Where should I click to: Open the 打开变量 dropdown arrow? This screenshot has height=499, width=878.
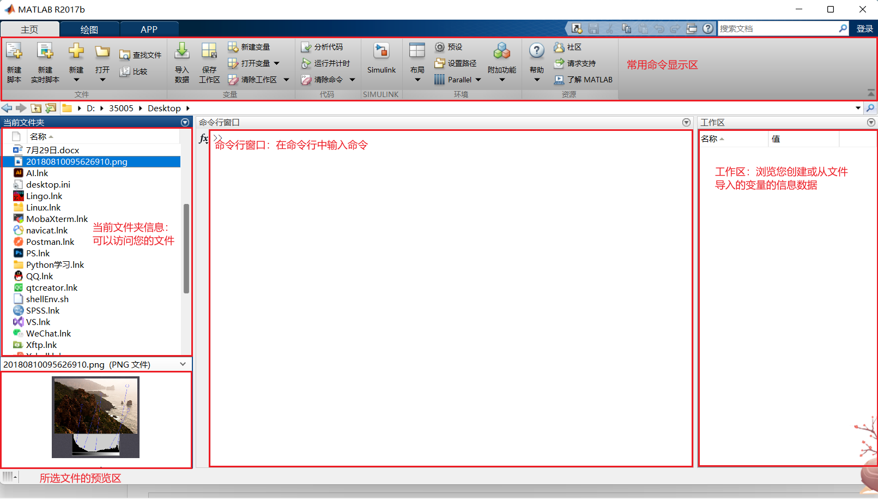pyautogui.click(x=277, y=63)
